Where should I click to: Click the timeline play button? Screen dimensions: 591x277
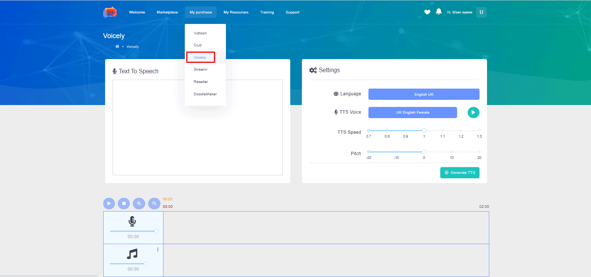109,203
